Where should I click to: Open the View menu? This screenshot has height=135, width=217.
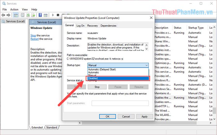[25, 10]
